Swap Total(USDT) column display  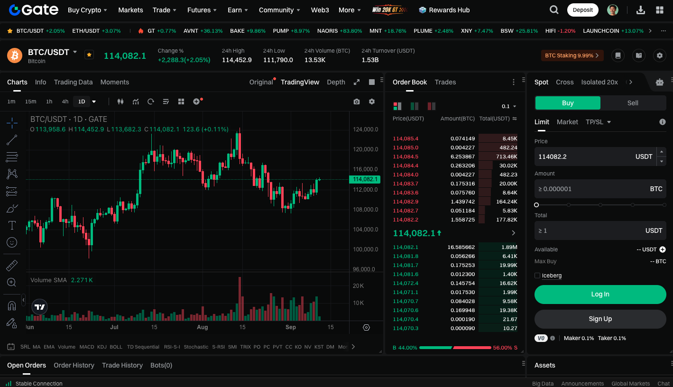(x=515, y=119)
